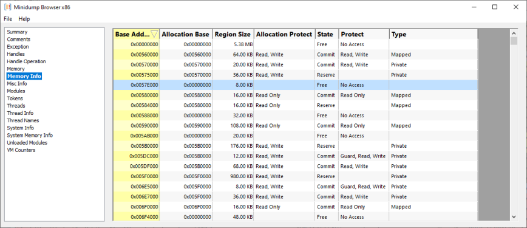Click the 48.00 KB region size cell
This screenshot has width=527, height=228.
(x=233, y=217)
